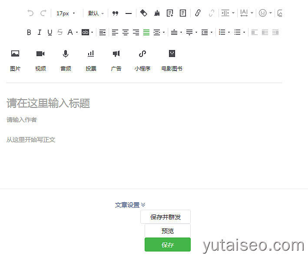308x258 pixels.
Task: Toggle strikethrough formatting
Action: [x=60, y=32]
